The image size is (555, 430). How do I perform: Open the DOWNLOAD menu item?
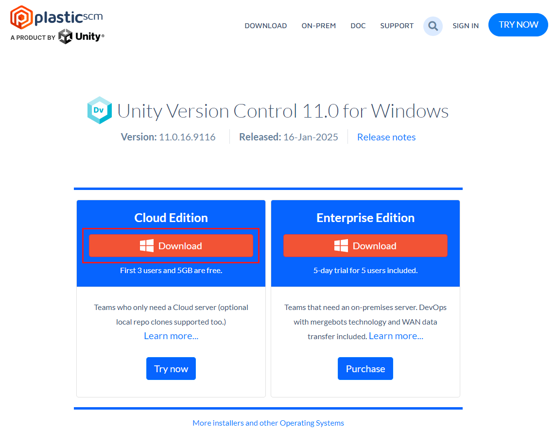coord(266,26)
